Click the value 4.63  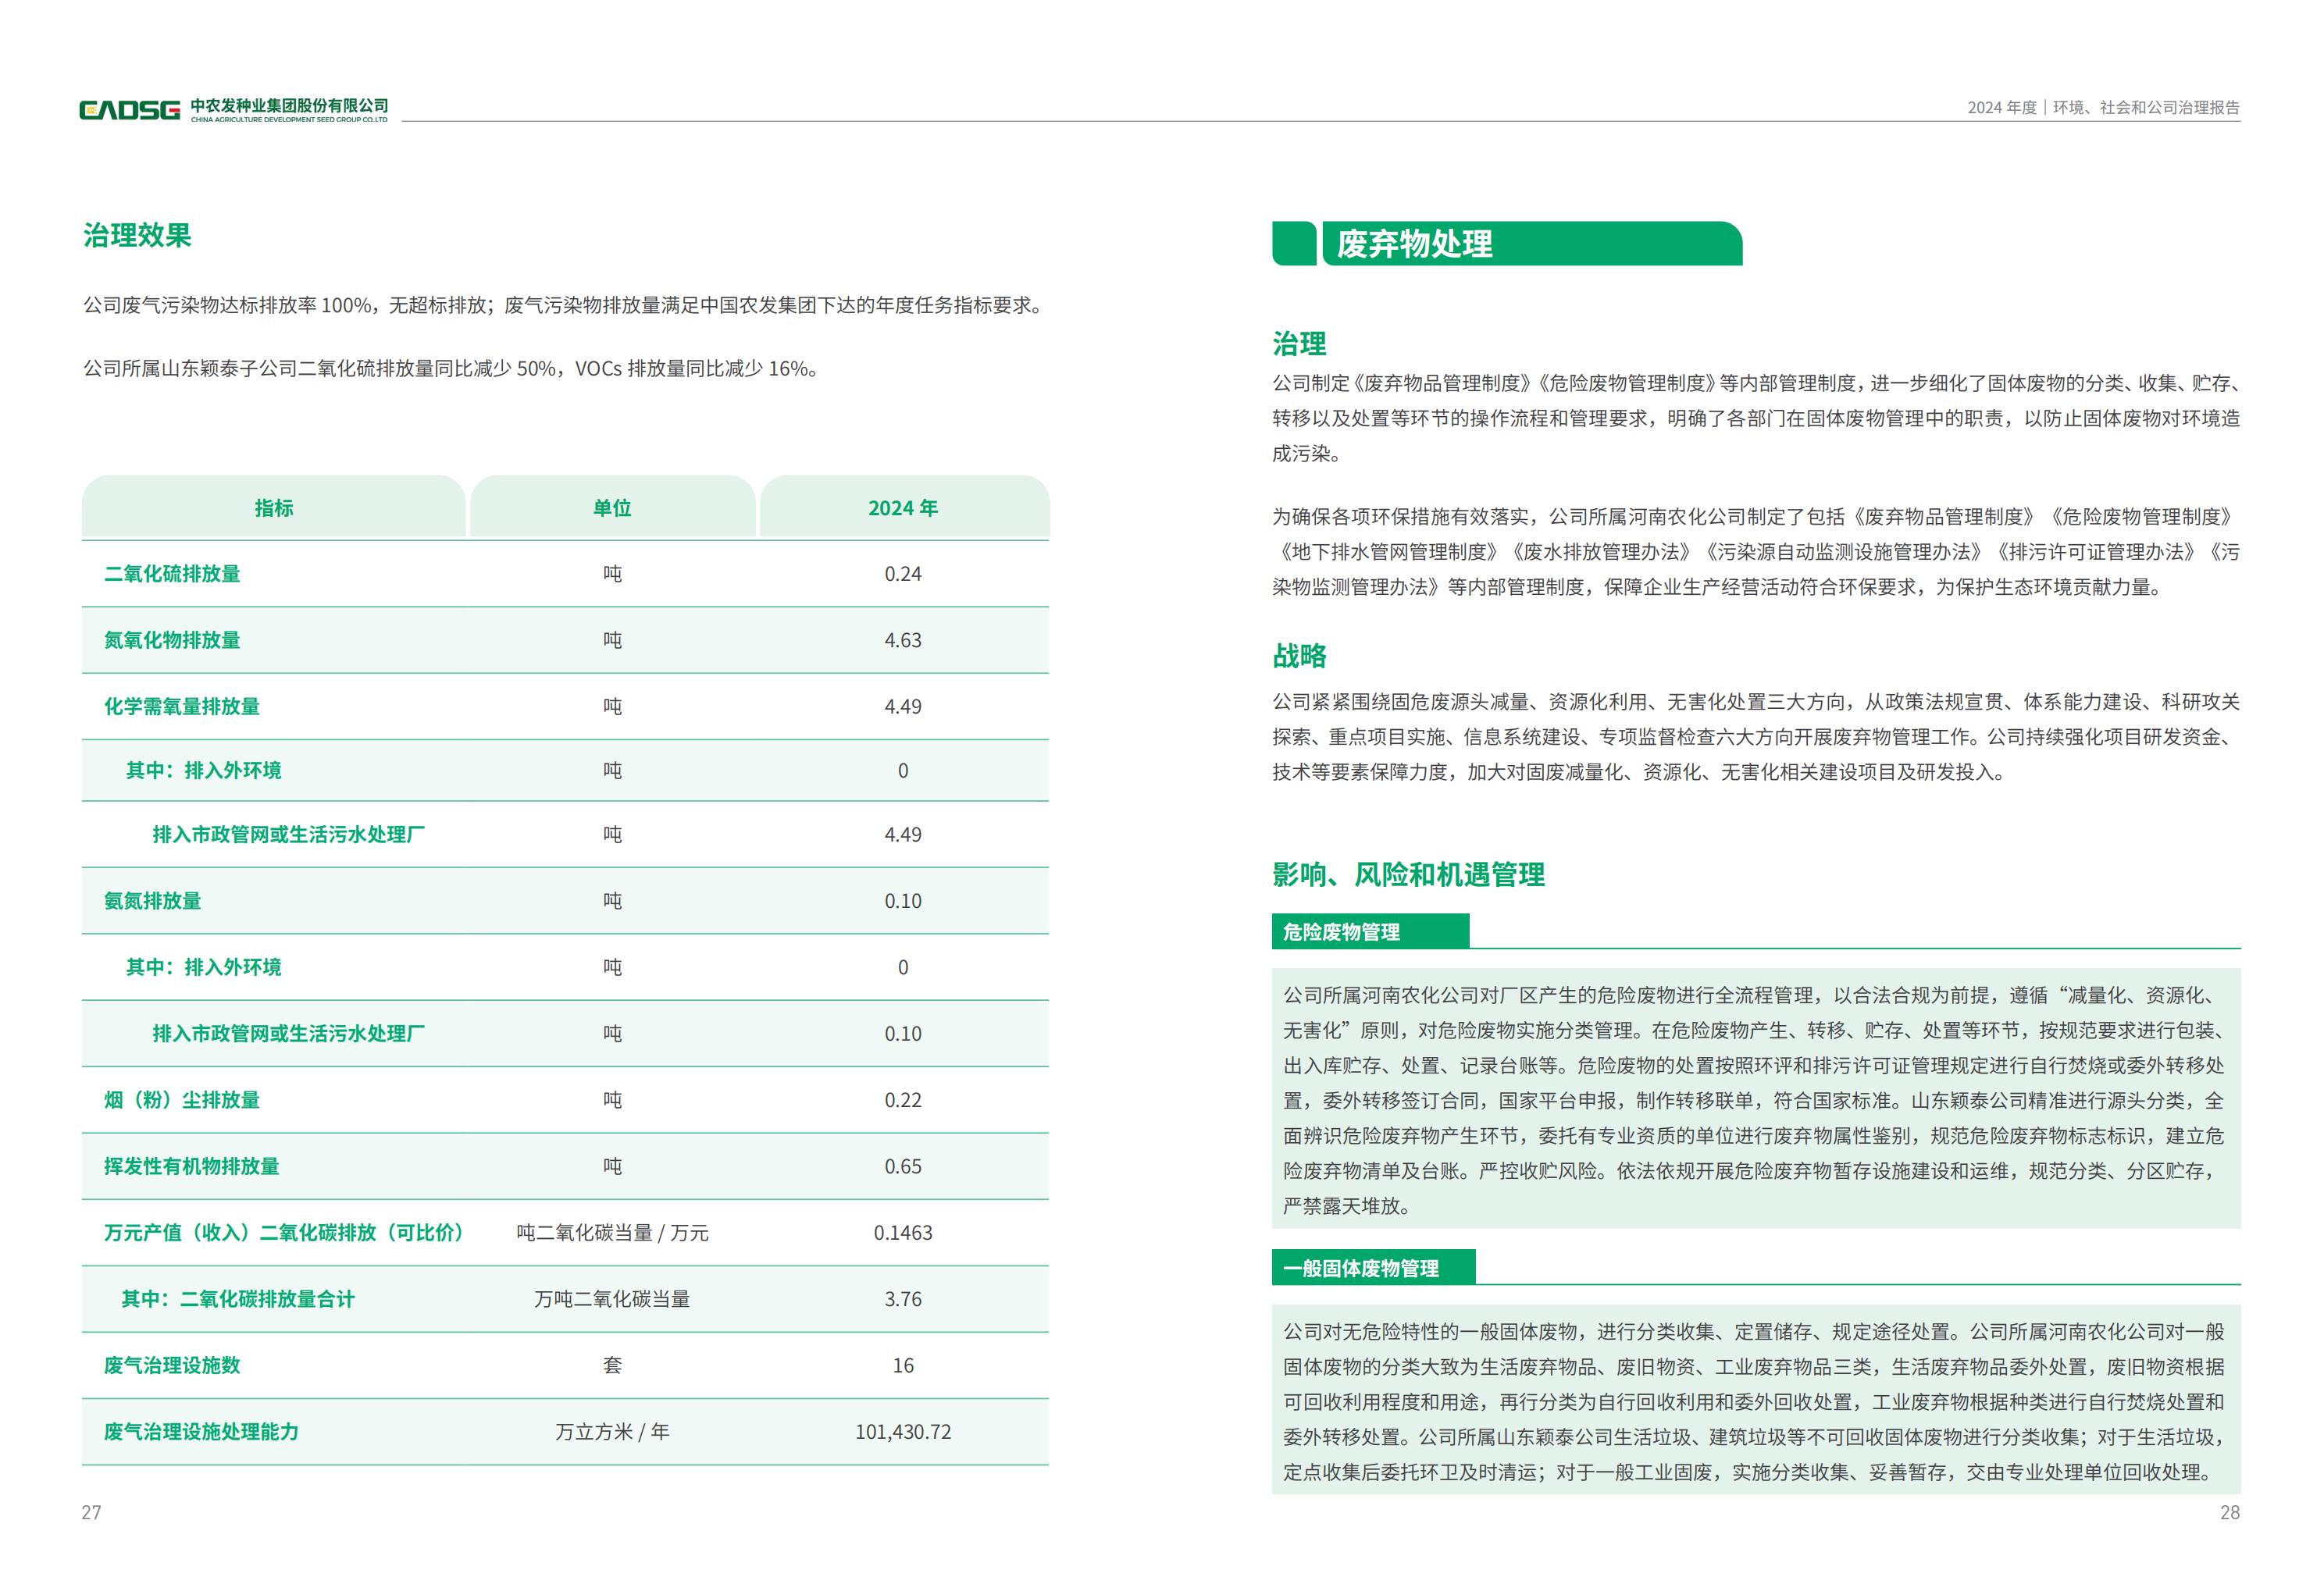coord(903,640)
